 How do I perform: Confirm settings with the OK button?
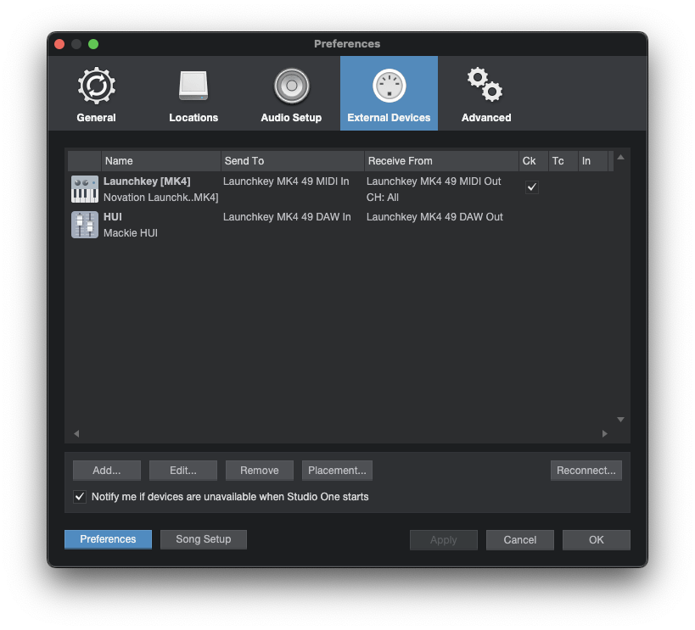(x=597, y=539)
